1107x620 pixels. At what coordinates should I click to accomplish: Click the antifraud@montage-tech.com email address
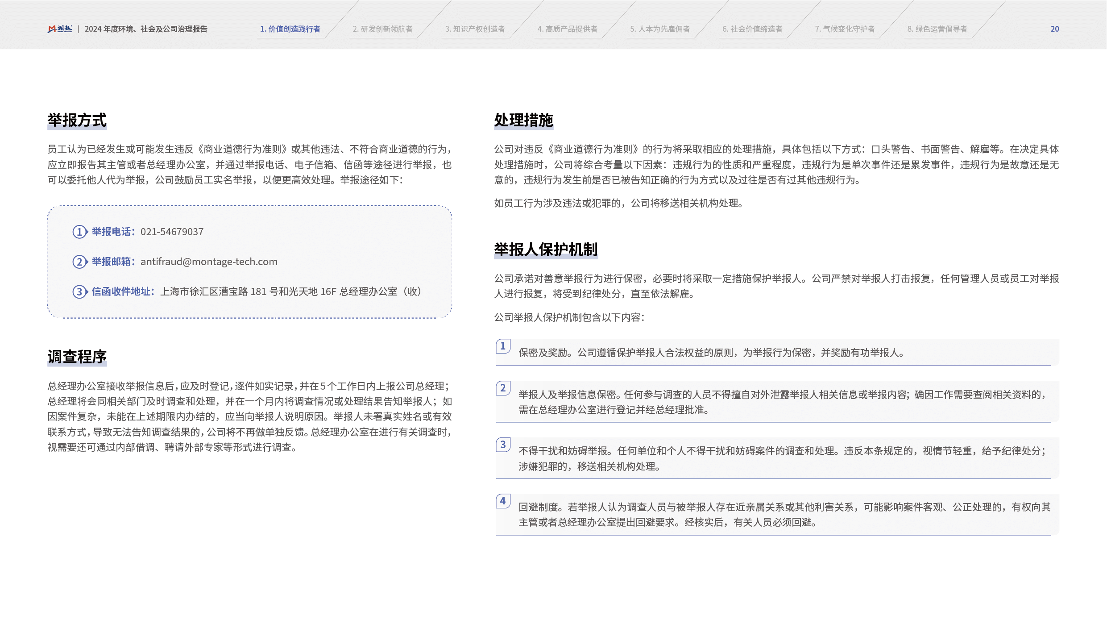(209, 262)
